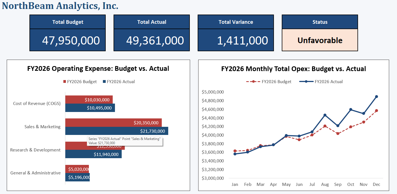397x194 pixels.
Task: Select R&D actual bar $11,940,000
Action: point(93,154)
